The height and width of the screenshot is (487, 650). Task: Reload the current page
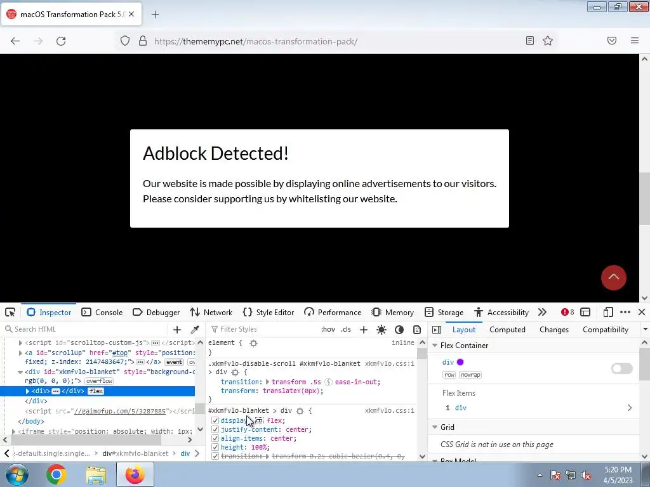point(61,41)
